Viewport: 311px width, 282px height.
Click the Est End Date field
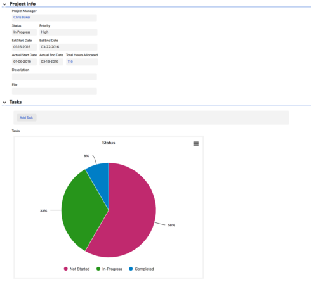(69, 47)
